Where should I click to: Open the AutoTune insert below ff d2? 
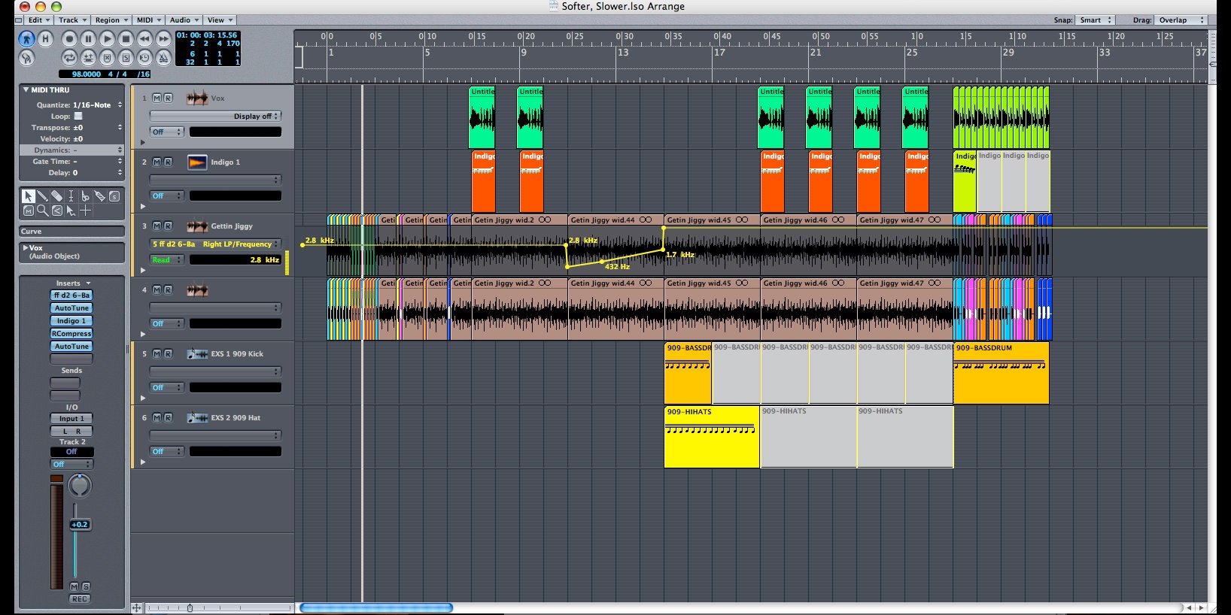pos(71,308)
